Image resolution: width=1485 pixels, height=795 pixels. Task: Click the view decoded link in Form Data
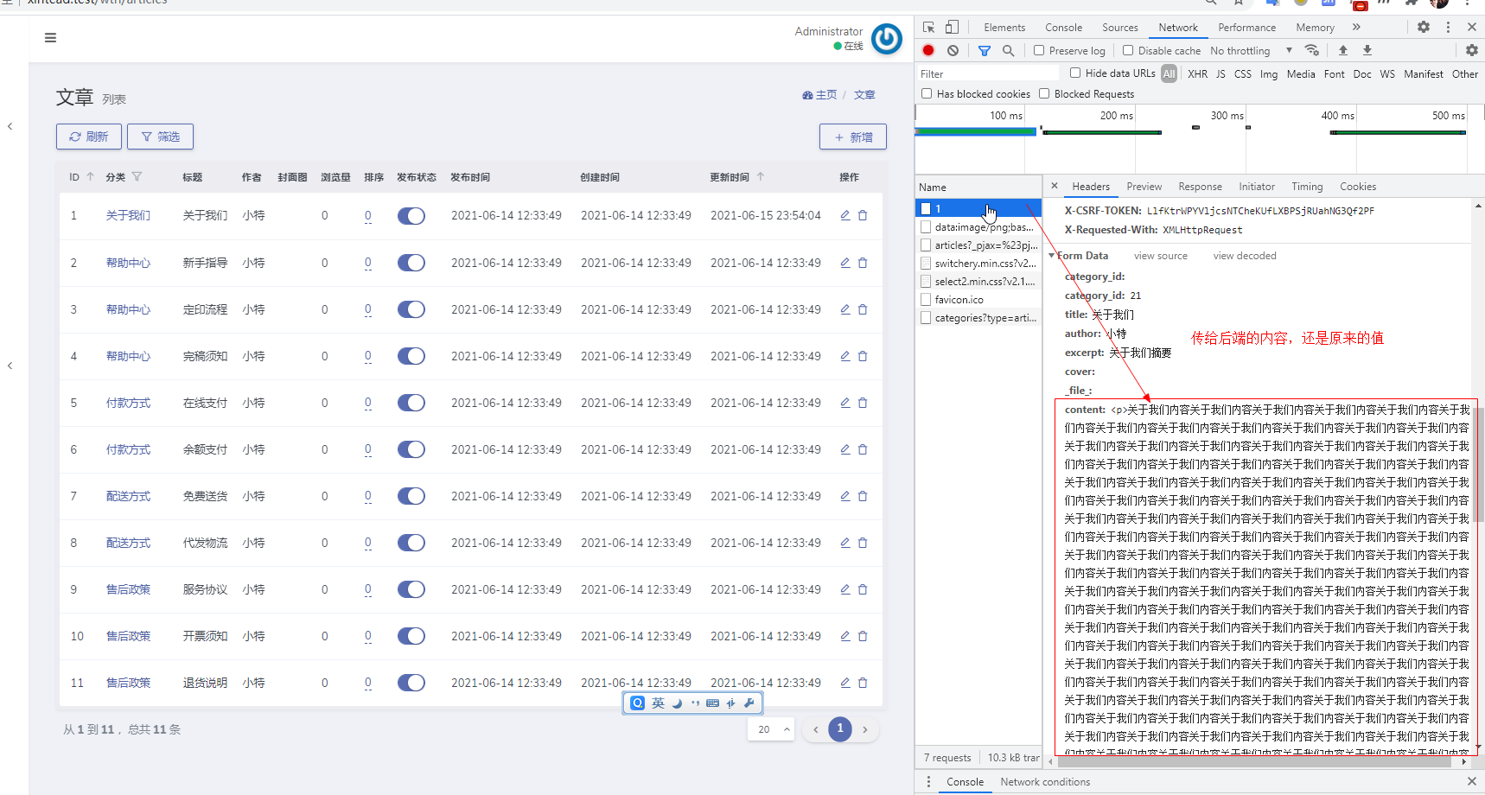point(1244,255)
